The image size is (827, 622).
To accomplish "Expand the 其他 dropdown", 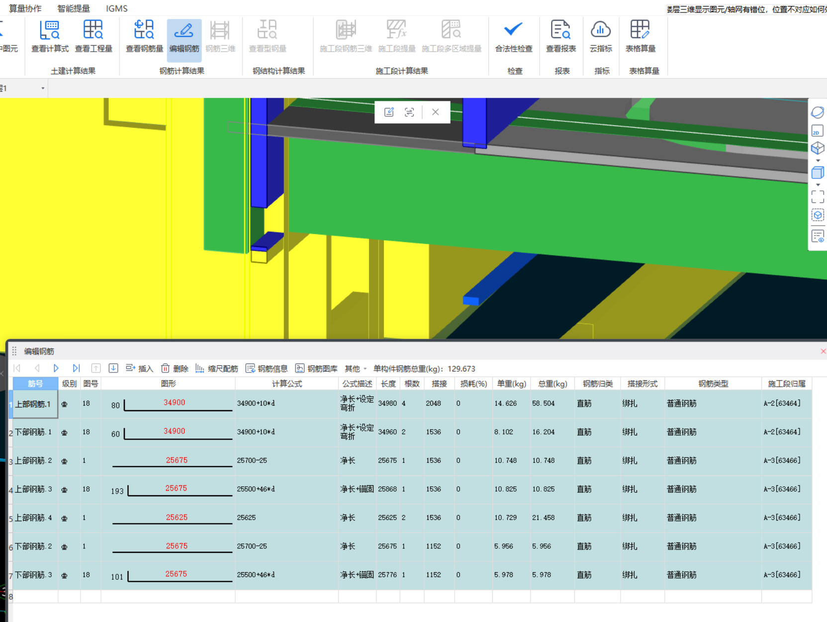I will point(356,368).
